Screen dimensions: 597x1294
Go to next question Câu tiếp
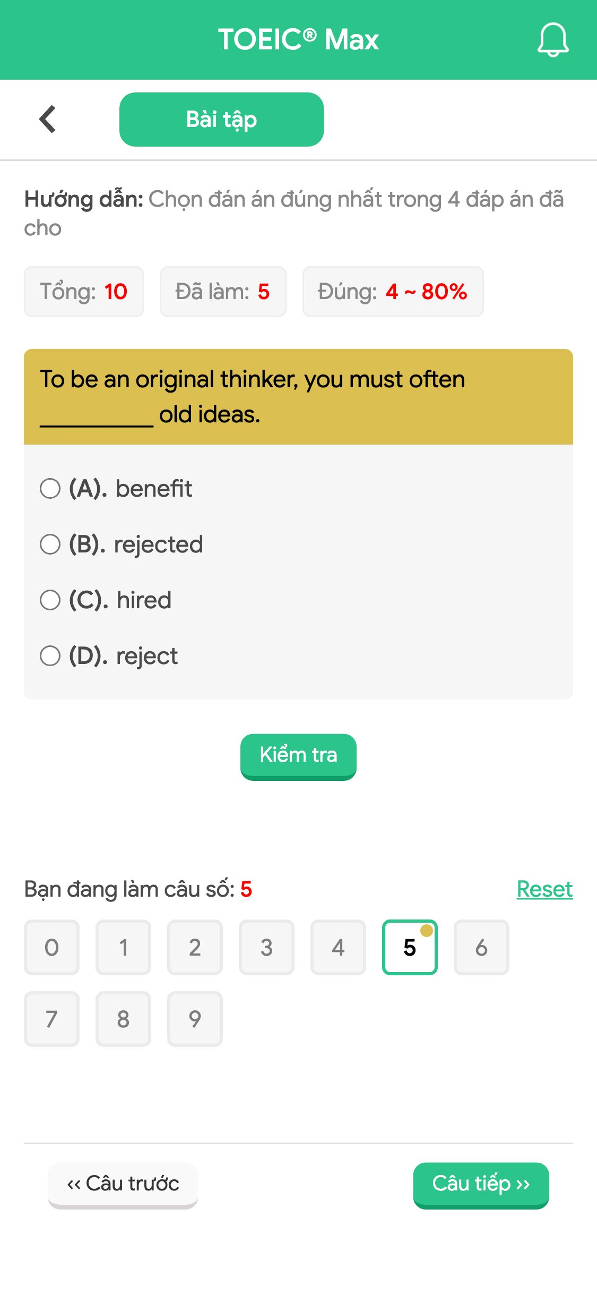481,1185
